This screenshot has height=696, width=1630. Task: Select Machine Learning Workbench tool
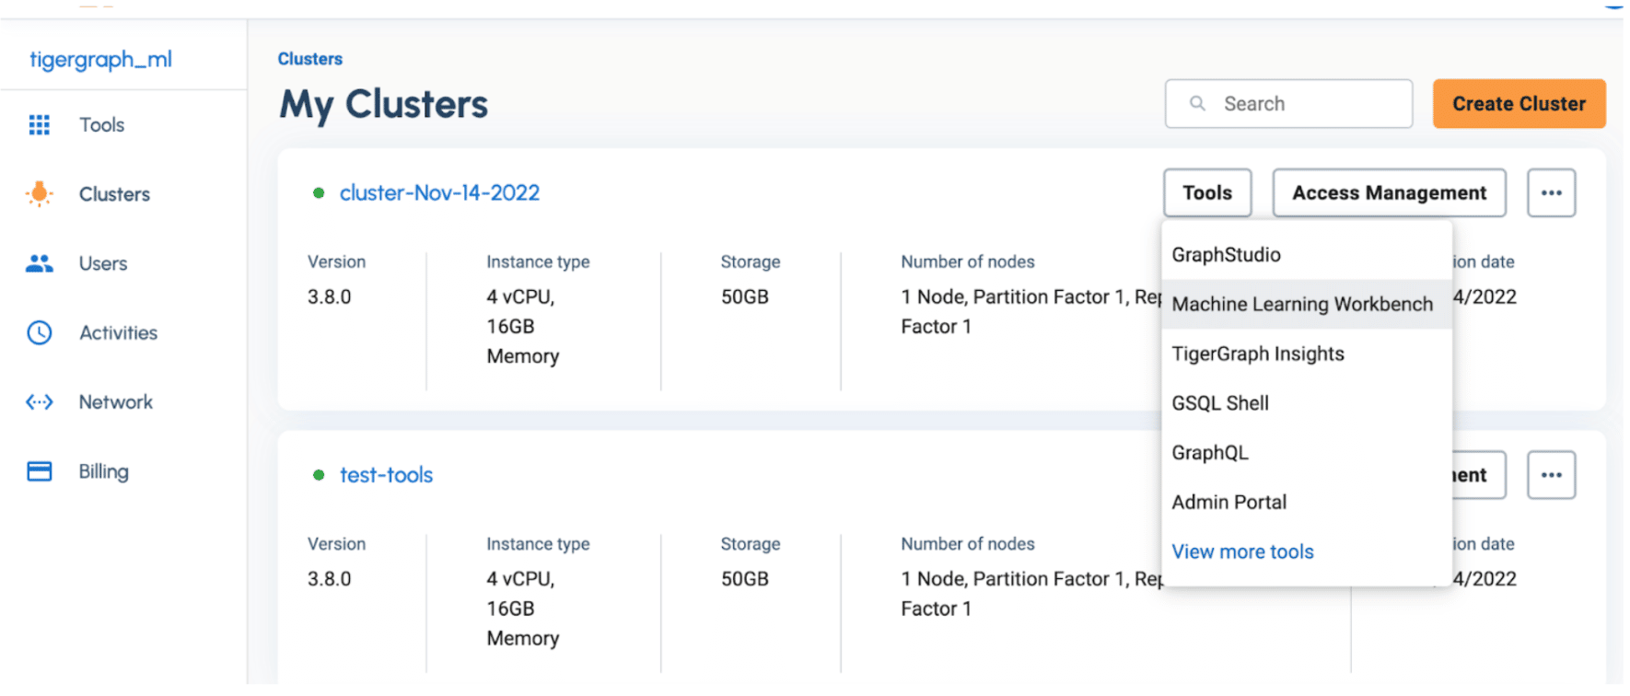coord(1307,304)
